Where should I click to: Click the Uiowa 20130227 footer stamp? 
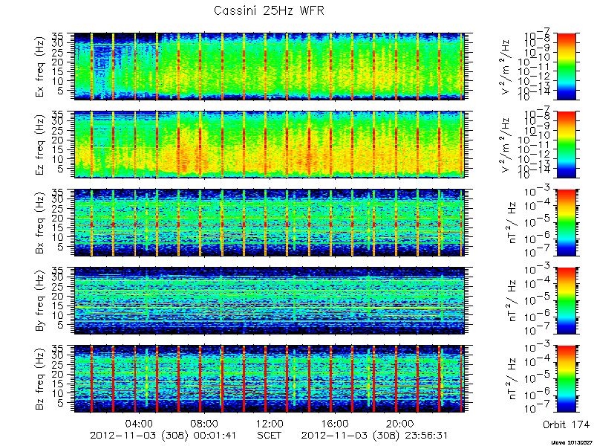[x=572, y=442]
